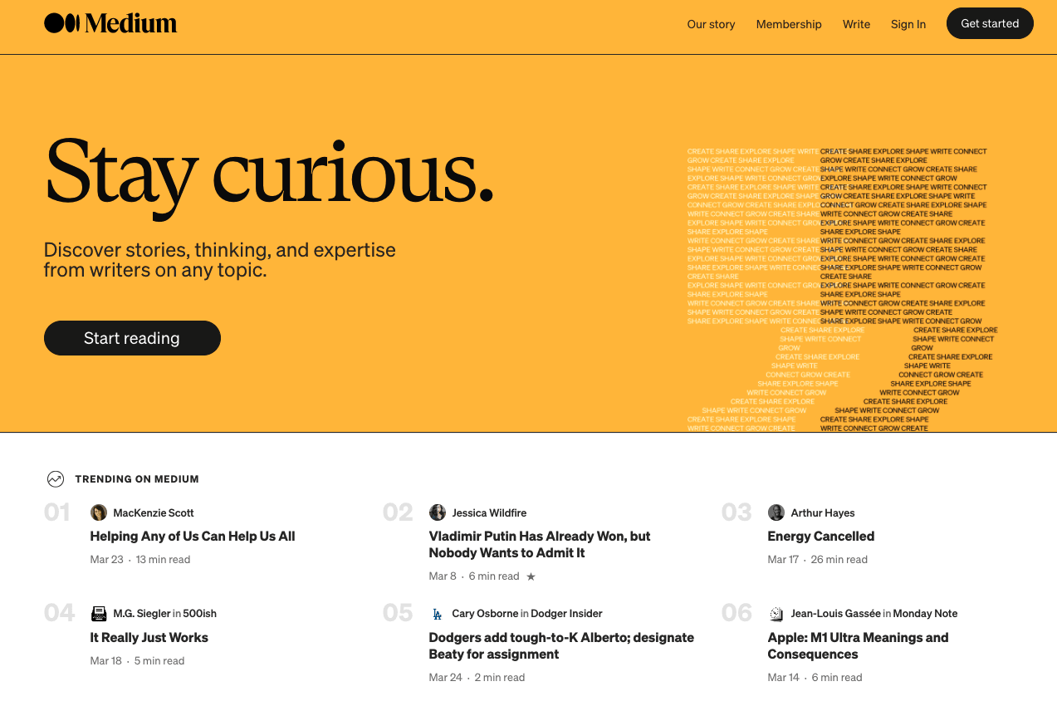Screen dimensions: 1057x706
Task: Click the Mar 24 · 2 min read text
Action: click(x=477, y=678)
